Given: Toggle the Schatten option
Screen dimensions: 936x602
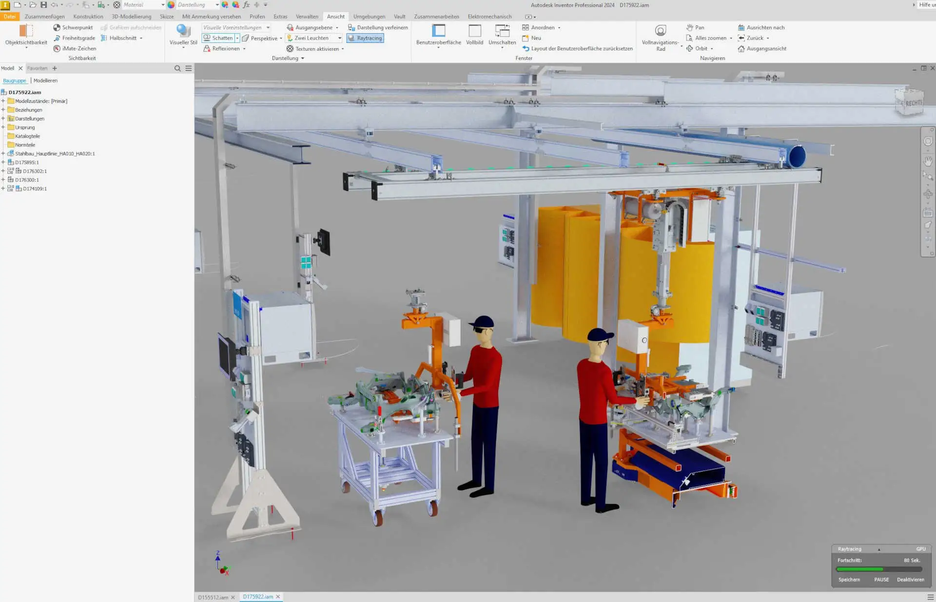Looking at the screenshot, I should (x=219, y=38).
